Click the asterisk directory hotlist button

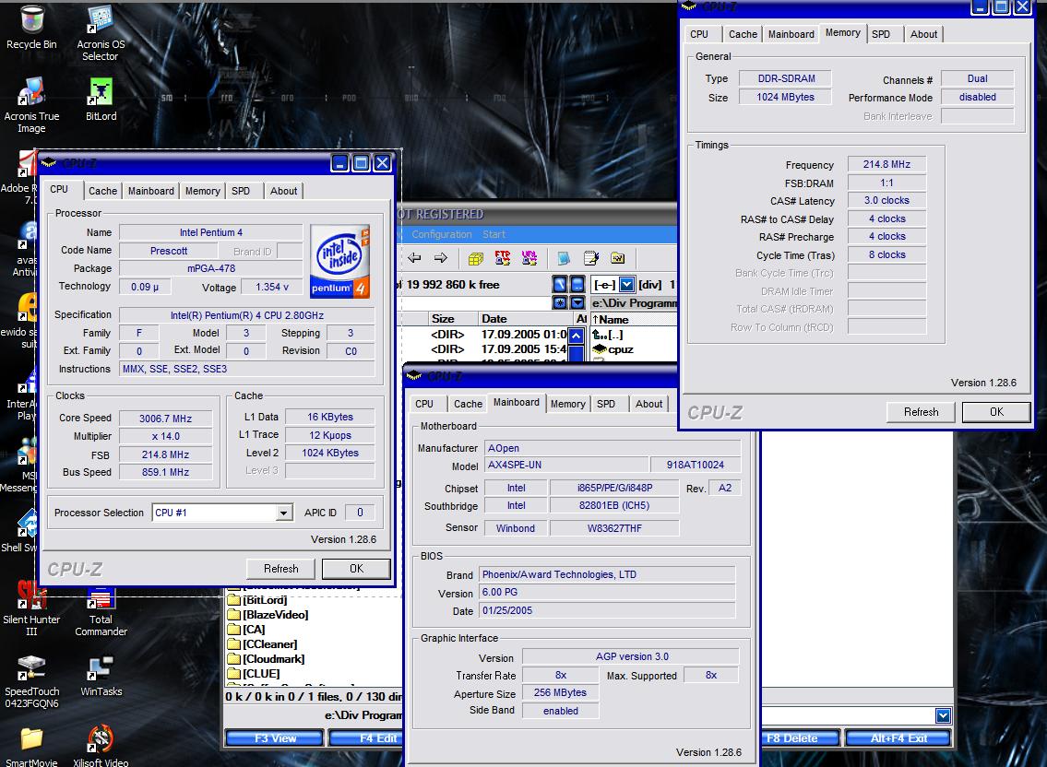(560, 303)
